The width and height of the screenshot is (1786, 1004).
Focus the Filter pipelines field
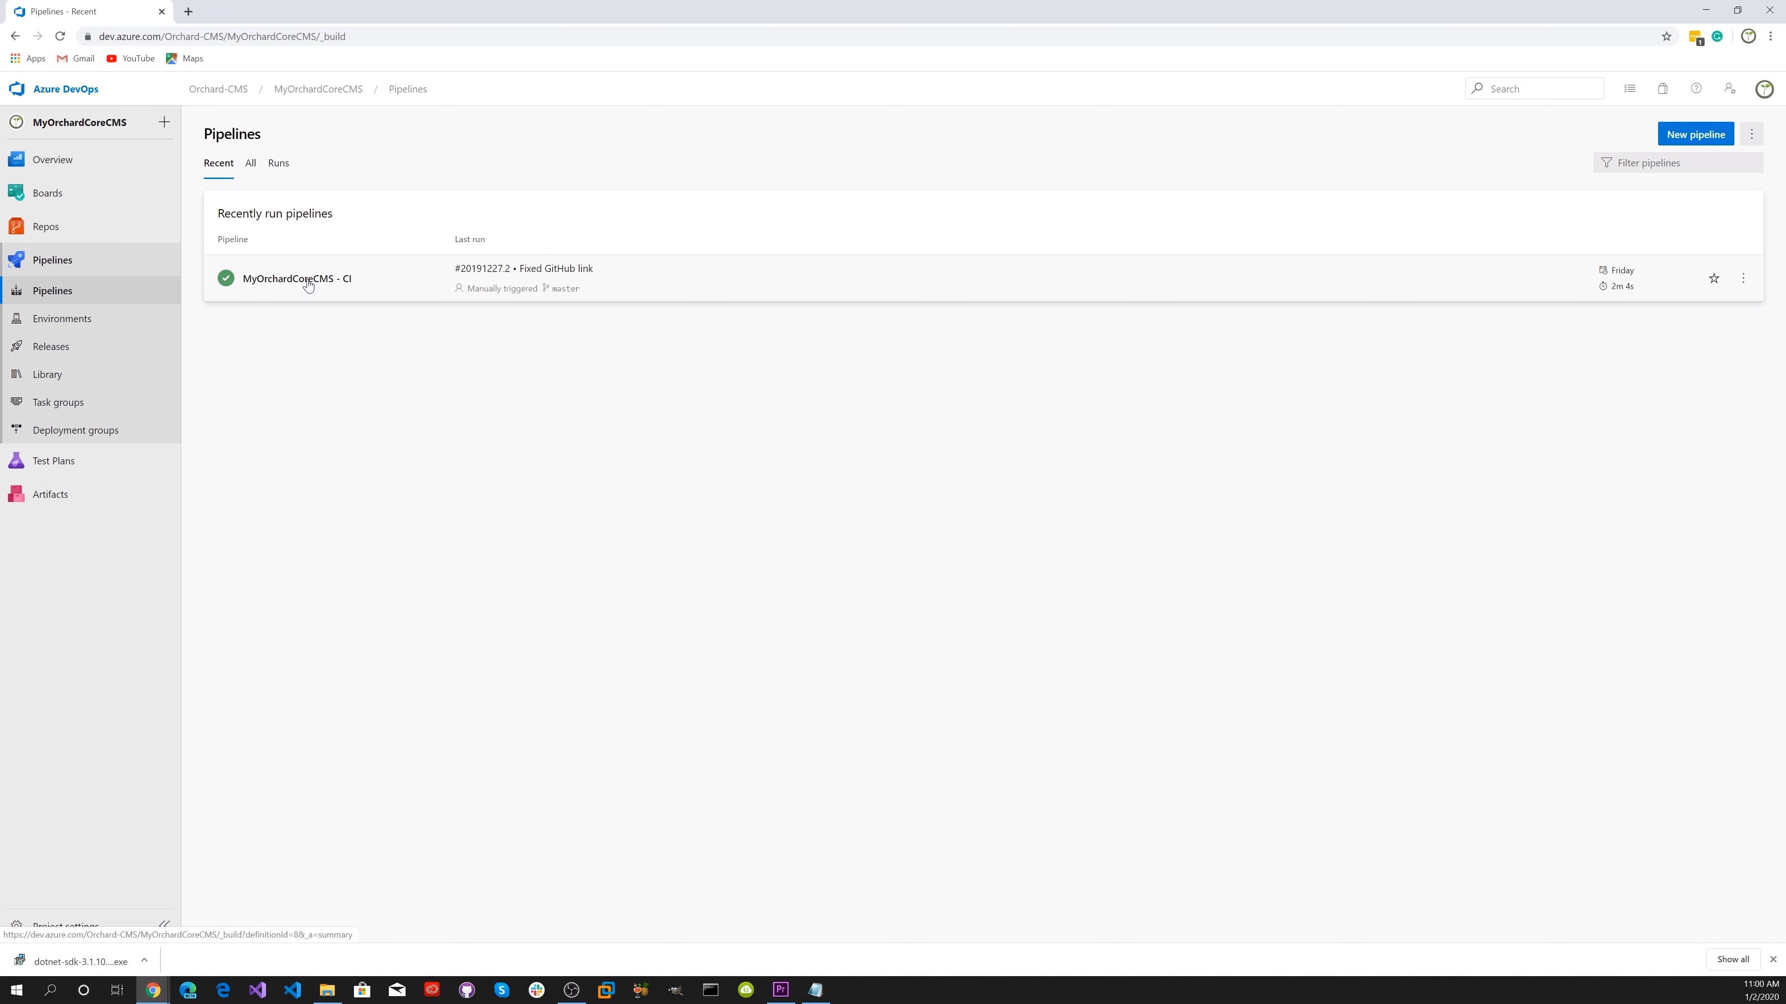point(1678,163)
